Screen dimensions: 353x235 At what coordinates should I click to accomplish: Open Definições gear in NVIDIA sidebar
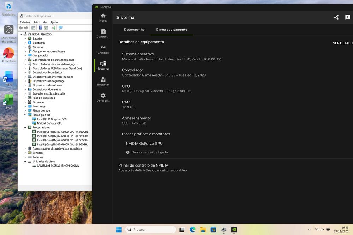pyautogui.click(x=103, y=97)
